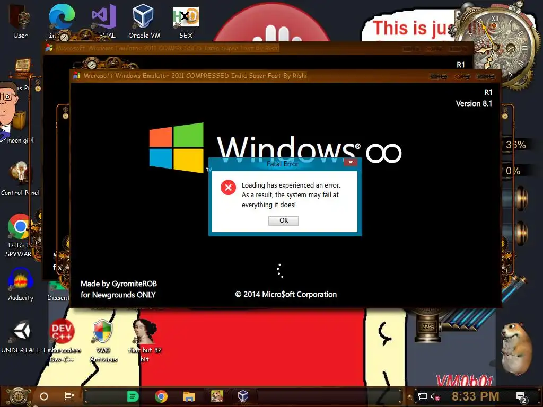Open the VMO Antivirus desktop icon
The width and height of the screenshot is (543, 407).
tap(103, 341)
